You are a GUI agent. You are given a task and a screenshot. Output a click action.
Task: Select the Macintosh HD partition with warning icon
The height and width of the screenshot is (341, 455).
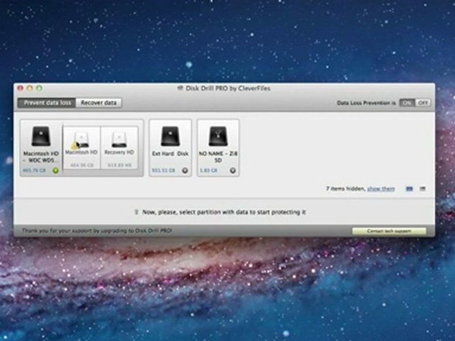point(81,140)
